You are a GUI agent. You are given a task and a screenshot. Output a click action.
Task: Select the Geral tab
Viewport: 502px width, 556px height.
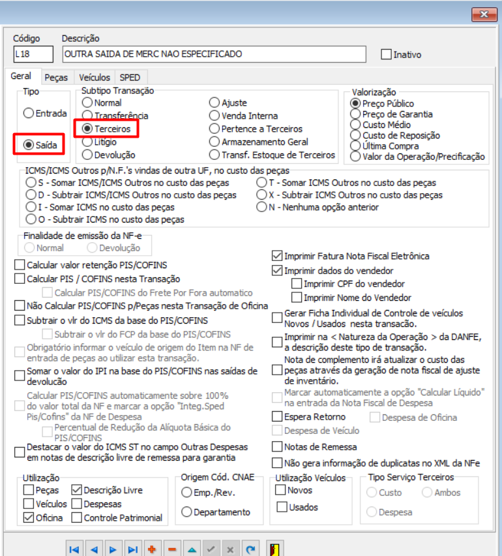(21, 76)
